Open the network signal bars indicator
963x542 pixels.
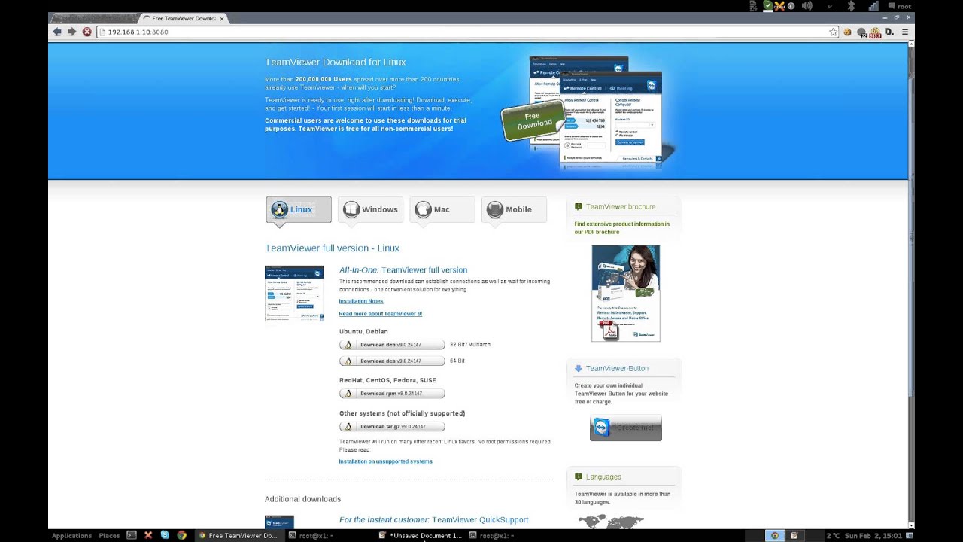(x=873, y=6)
